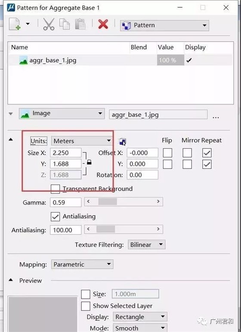The width and height of the screenshot is (241, 332).
Task: Click the New Layer icon
Action: [15, 24]
